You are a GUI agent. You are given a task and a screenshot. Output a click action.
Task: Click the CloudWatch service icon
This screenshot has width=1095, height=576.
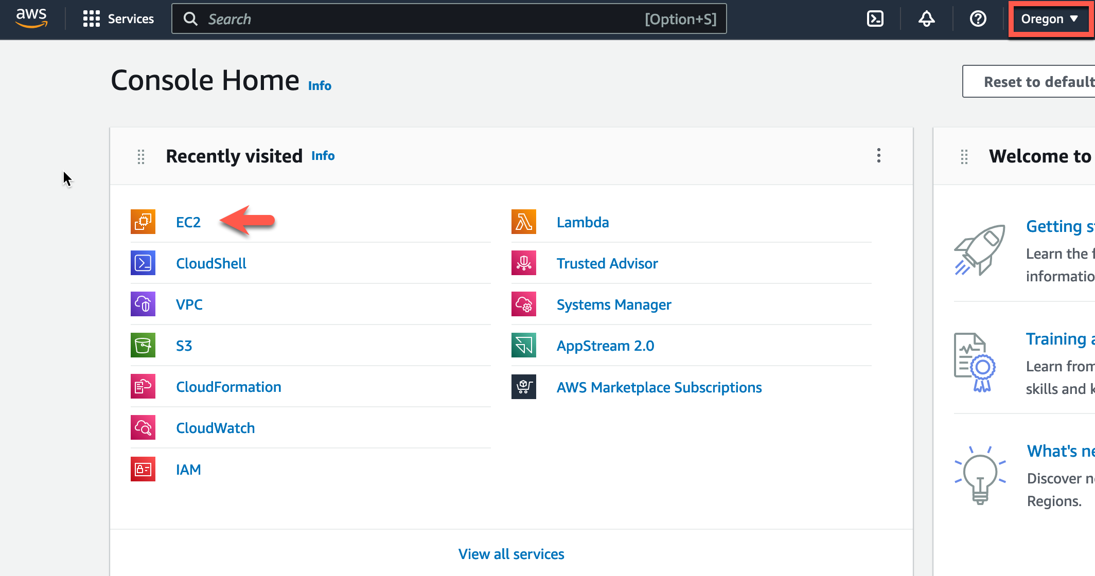[143, 427]
